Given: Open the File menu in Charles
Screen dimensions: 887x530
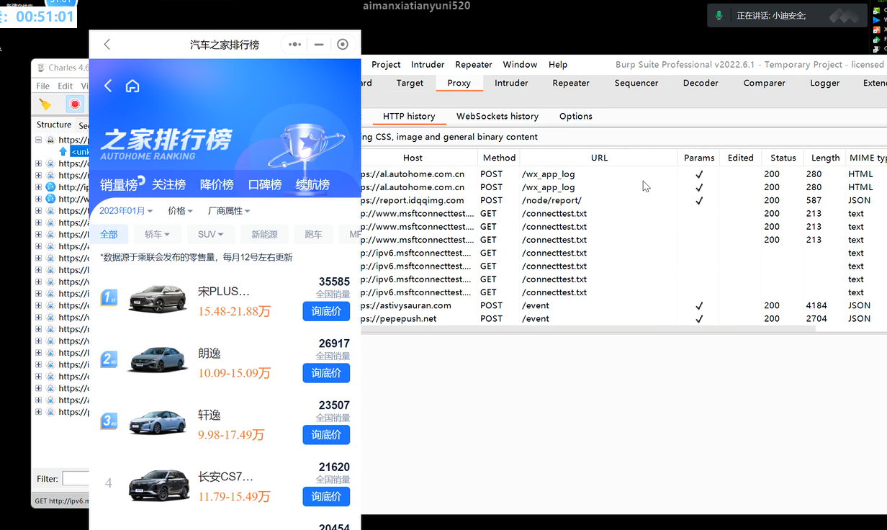Looking at the screenshot, I should [x=43, y=86].
